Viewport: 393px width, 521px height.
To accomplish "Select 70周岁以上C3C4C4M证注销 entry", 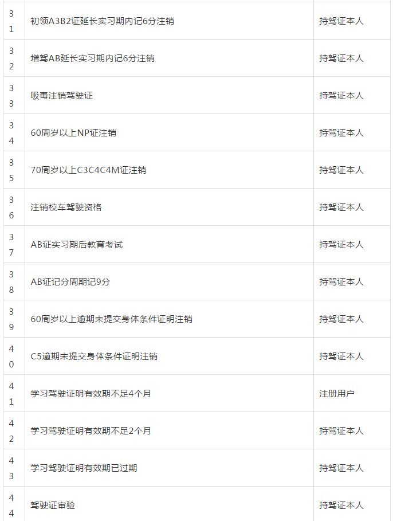I will click(88, 170).
